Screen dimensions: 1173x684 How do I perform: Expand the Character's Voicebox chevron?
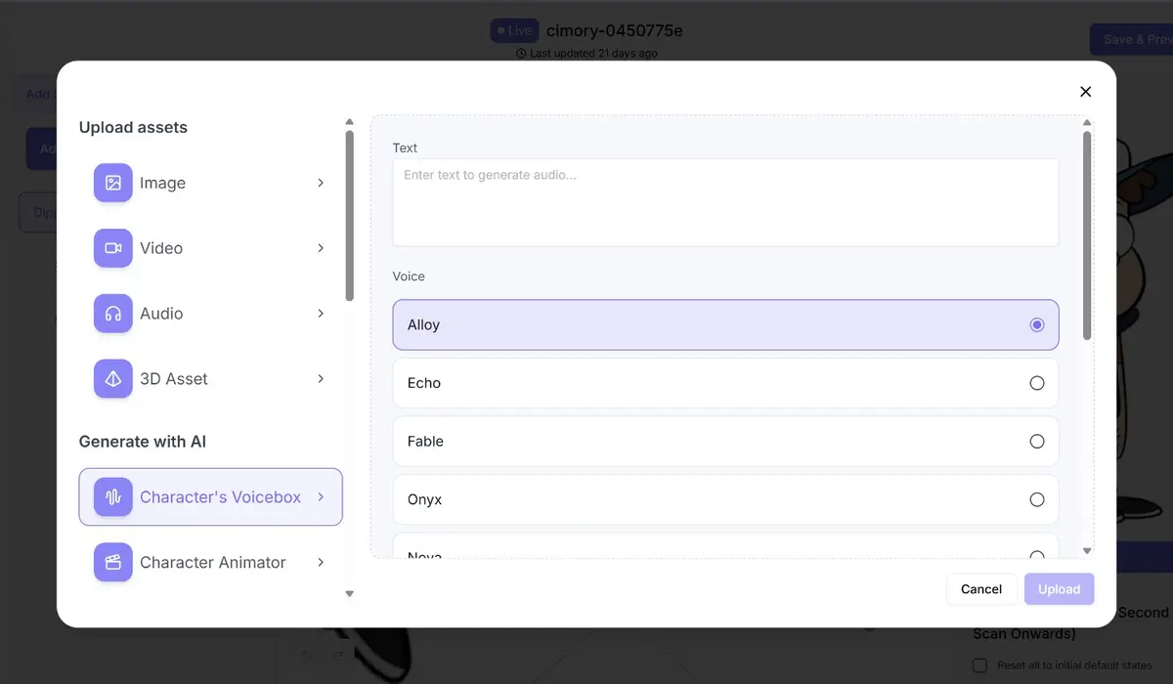tap(321, 497)
